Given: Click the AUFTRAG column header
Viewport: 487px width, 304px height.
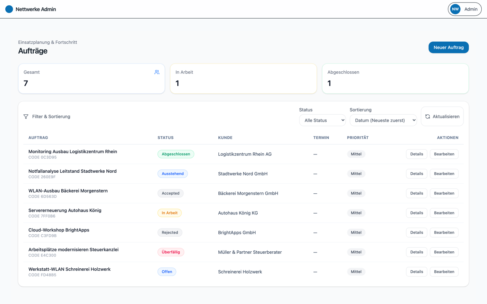Looking at the screenshot, I should click(38, 138).
